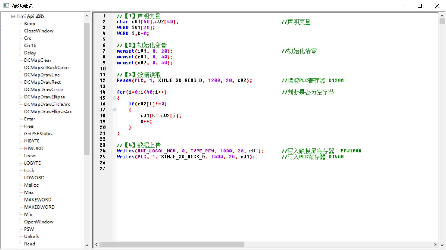Select GetPSBStatus in the API tree
Image resolution: width=446 pixels, height=250 pixels.
click(38, 134)
